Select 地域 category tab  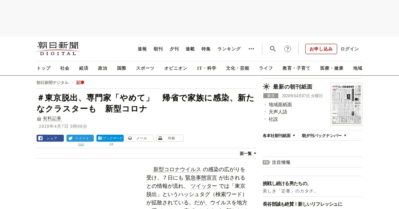coord(358,68)
